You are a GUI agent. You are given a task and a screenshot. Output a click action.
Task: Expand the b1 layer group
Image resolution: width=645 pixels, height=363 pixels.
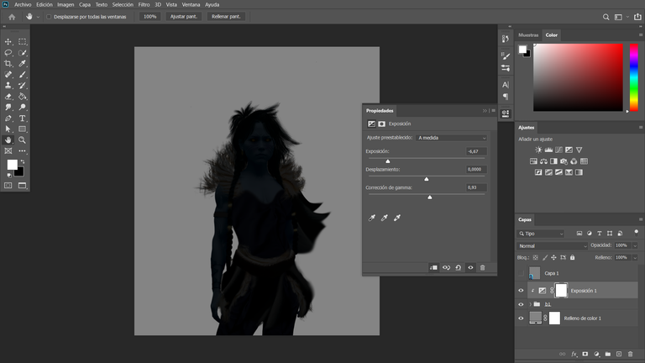[x=530, y=304]
